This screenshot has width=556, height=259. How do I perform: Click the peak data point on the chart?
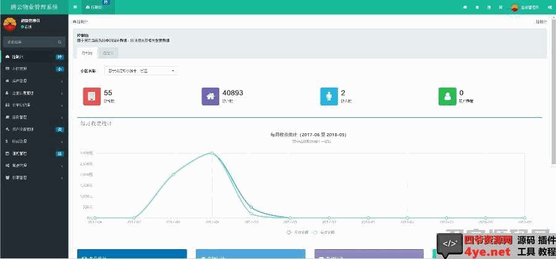coord(212,153)
